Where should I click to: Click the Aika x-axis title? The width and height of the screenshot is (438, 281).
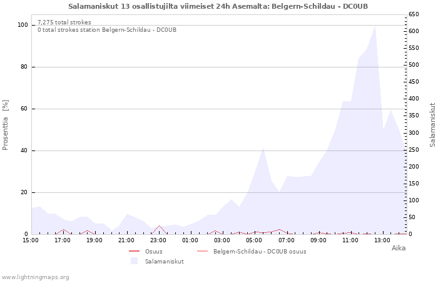398,248
